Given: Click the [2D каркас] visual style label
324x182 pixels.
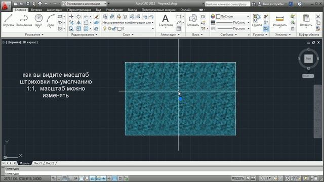Looking at the screenshot, I should [29, 42].
